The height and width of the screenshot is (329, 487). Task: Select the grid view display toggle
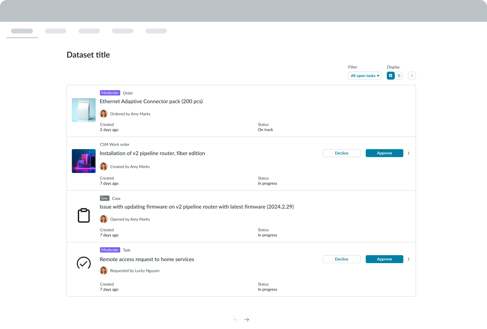pyautogui.click(x=390, y=75)
